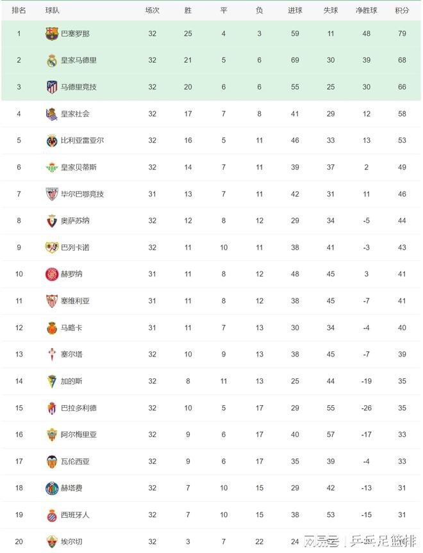Click the Athletic Bilbao crest icon
Image resolution: width=423 pixels, height=553 pixels.
(52, 194)
